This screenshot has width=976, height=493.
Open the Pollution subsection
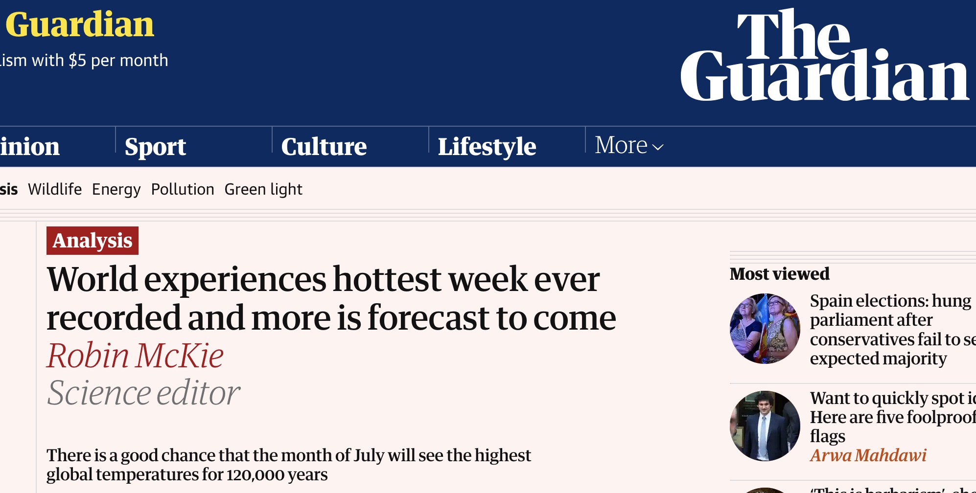pos(183,189)
